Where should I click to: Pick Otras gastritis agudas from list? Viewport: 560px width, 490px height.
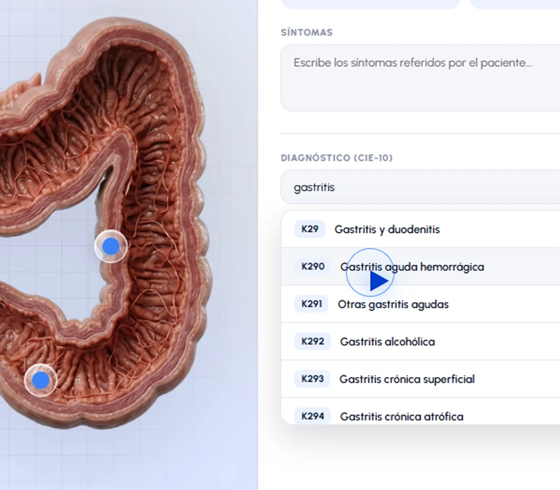[420, 304]
